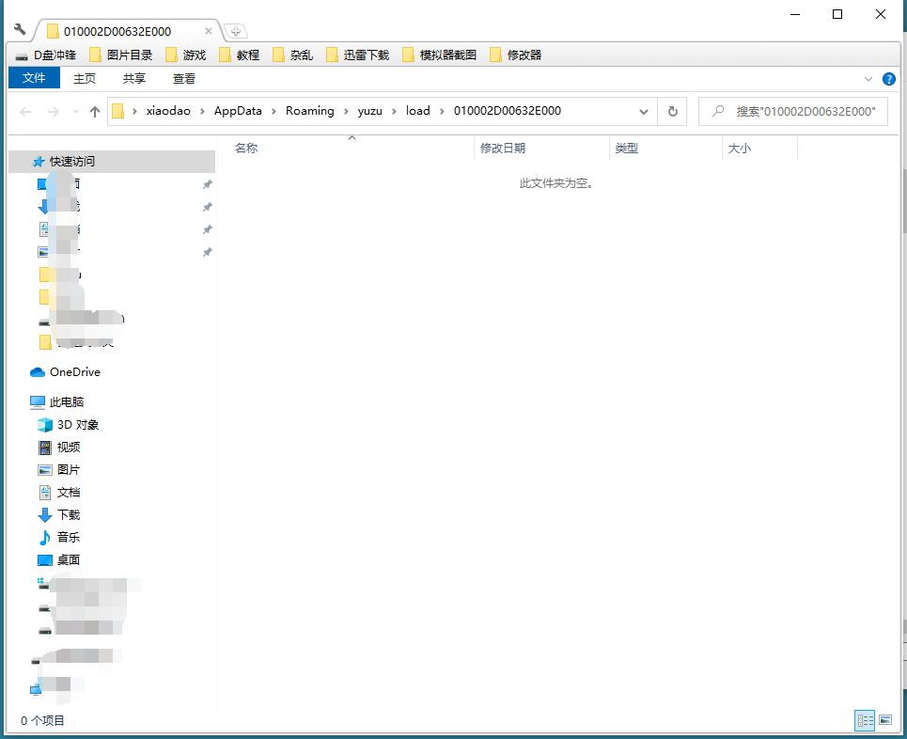This screenshot has width=907, height=739.
Task: Open the 文件 menu
Action: (34, 78)
